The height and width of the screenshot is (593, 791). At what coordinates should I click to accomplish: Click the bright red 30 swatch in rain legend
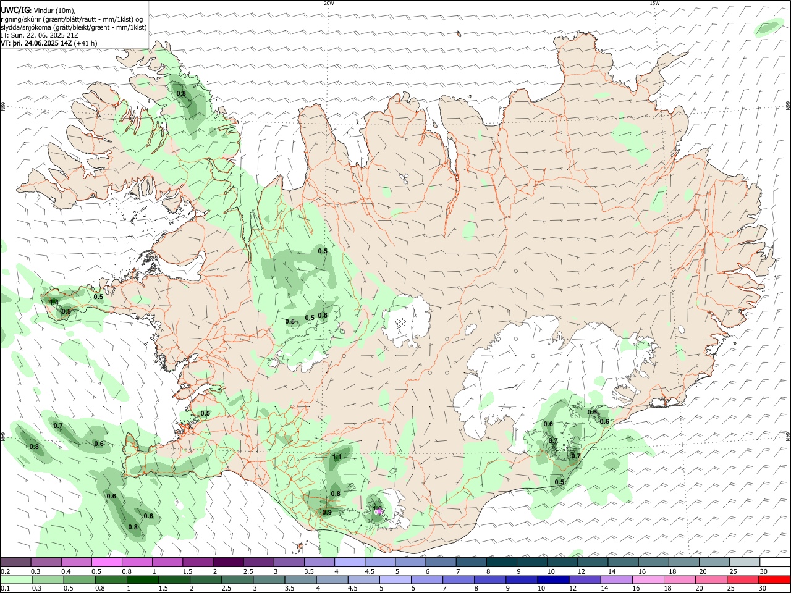coord(774,579)
